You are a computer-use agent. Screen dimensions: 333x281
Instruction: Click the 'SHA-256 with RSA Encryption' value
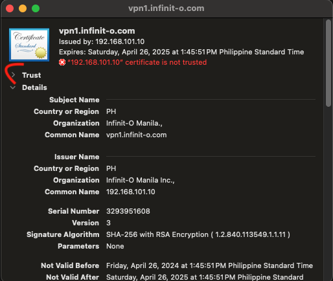(198, 234)
